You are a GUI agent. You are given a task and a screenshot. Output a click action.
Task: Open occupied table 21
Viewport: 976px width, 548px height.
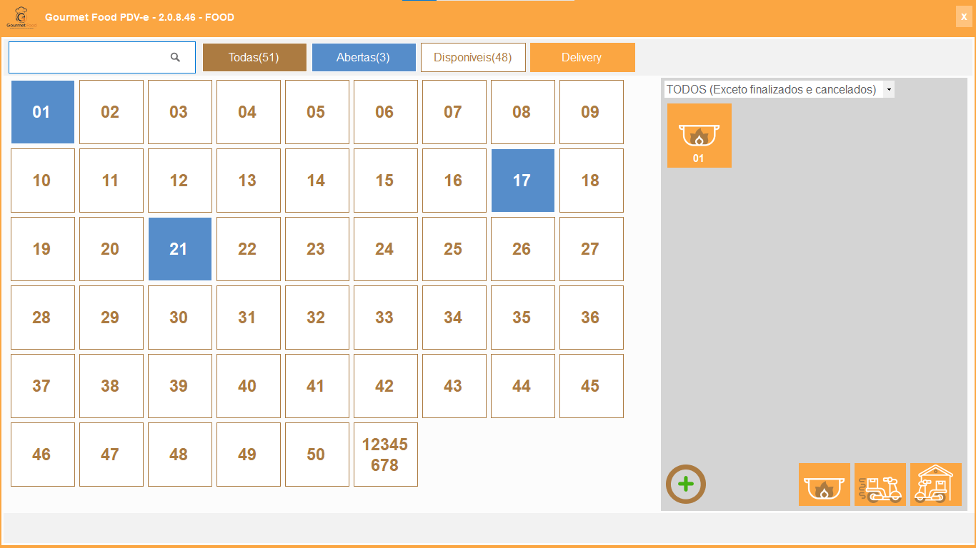(x=180, y=249)
